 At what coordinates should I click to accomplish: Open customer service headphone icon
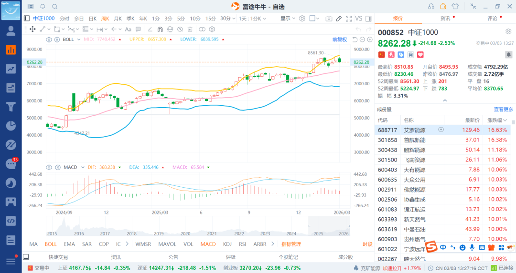coord(431,6)
